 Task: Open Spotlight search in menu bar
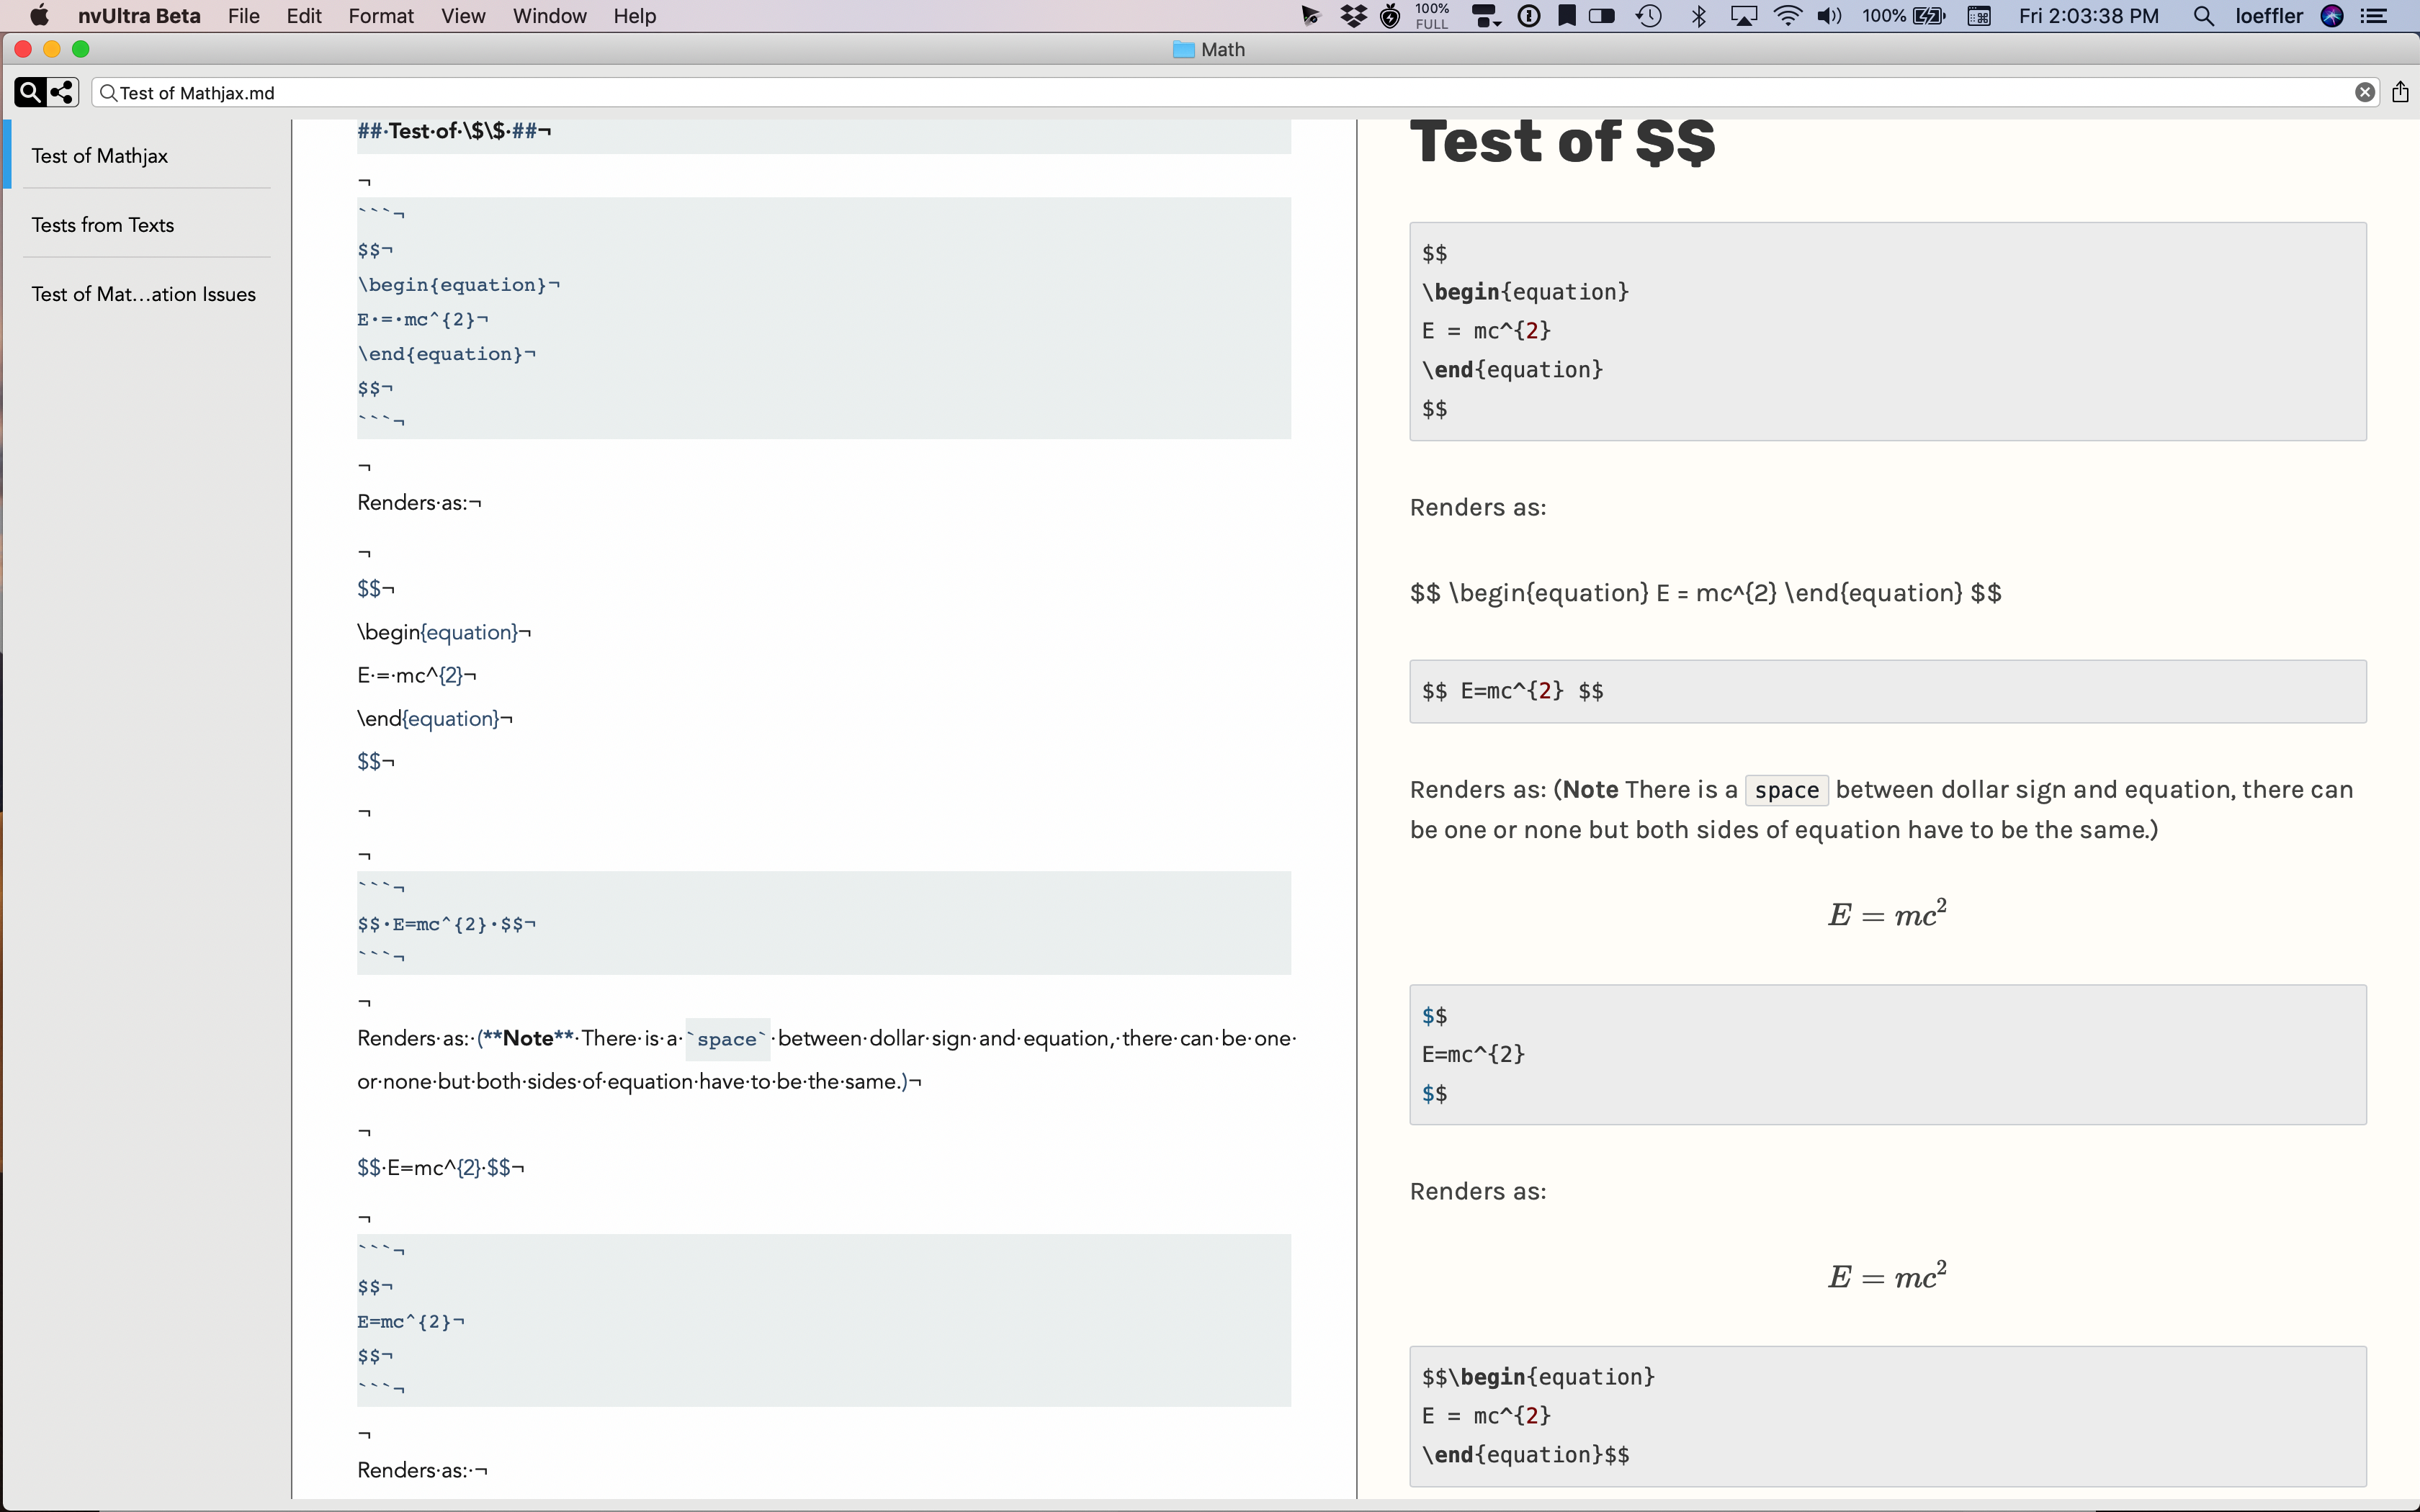2203,16
